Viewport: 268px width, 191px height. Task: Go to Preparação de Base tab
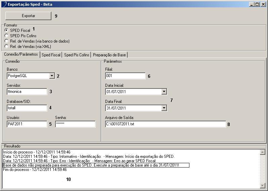point(109,55)
